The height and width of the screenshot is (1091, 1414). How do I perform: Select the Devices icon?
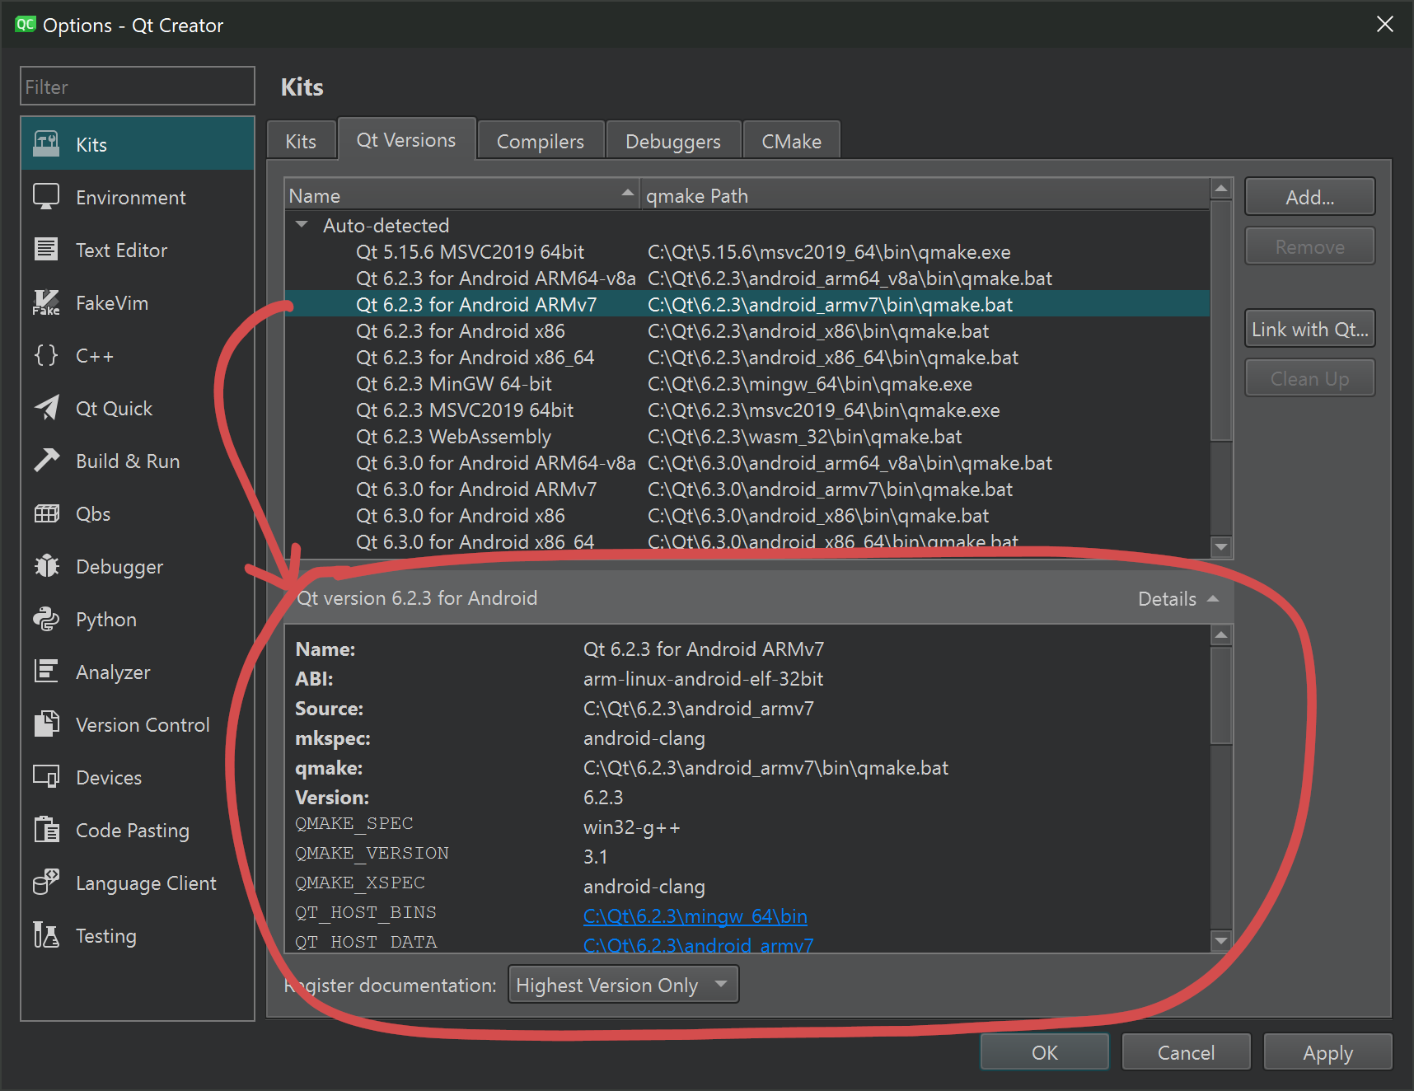(x=46, y=777)
